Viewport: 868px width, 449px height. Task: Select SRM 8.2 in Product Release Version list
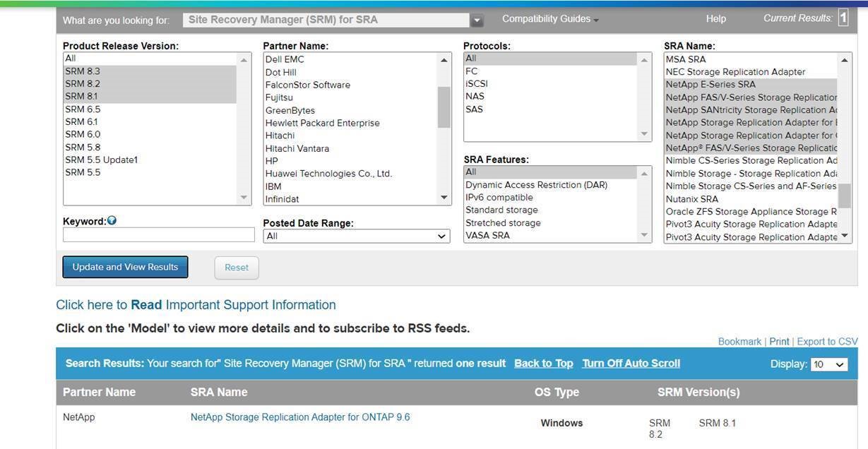point(150,84)
